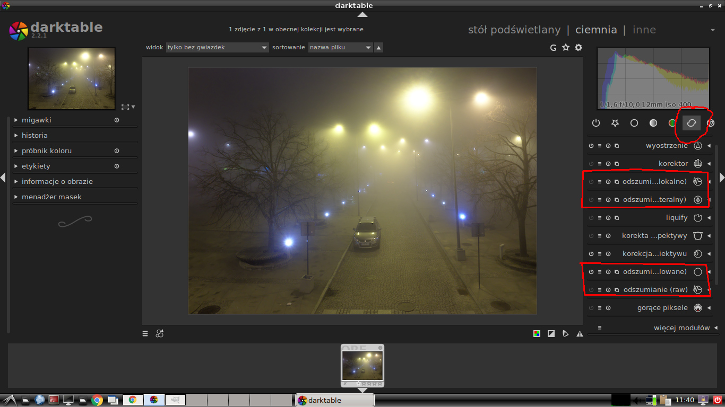Image resolution: width=725 pixels, height=407 pixels.
Task: Turn on the liquify module
Action: [591, 218]
